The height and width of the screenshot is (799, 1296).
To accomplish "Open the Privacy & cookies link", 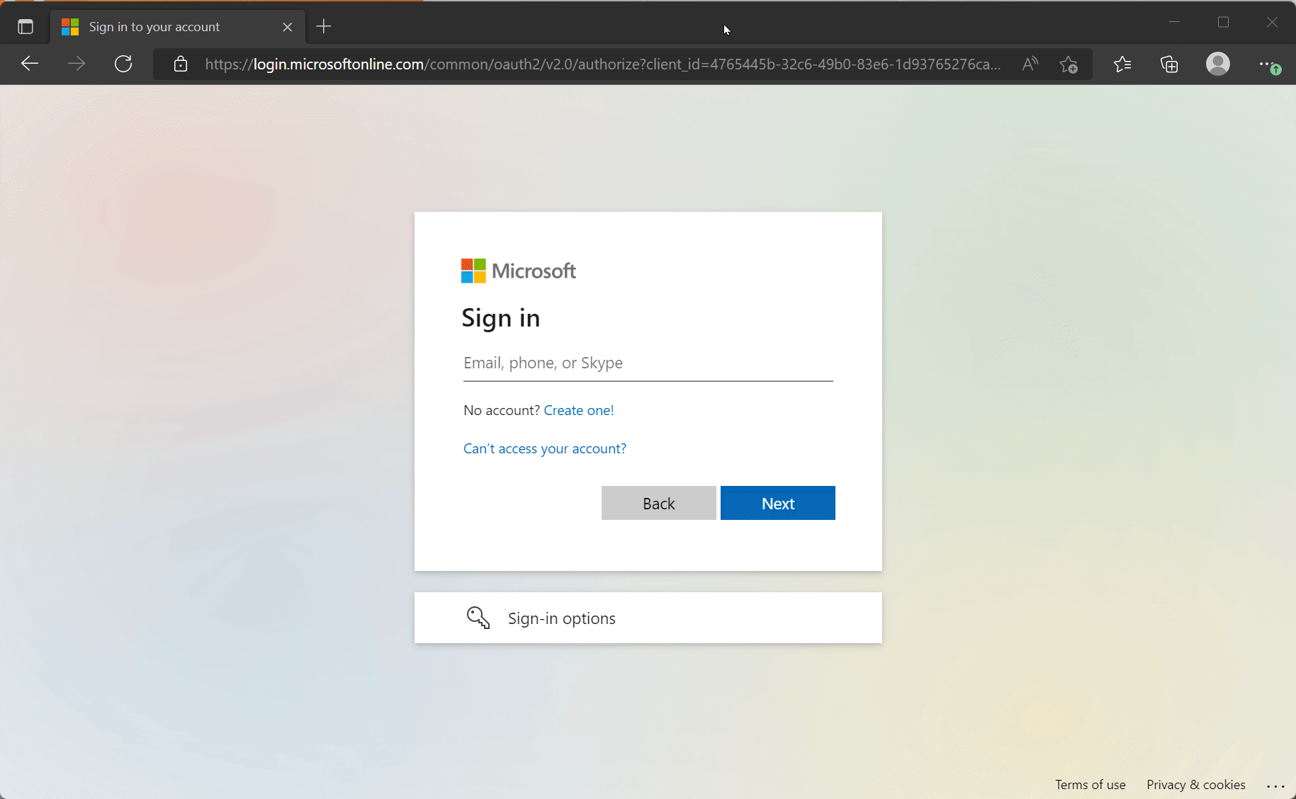I will [x=1196, y=785].
